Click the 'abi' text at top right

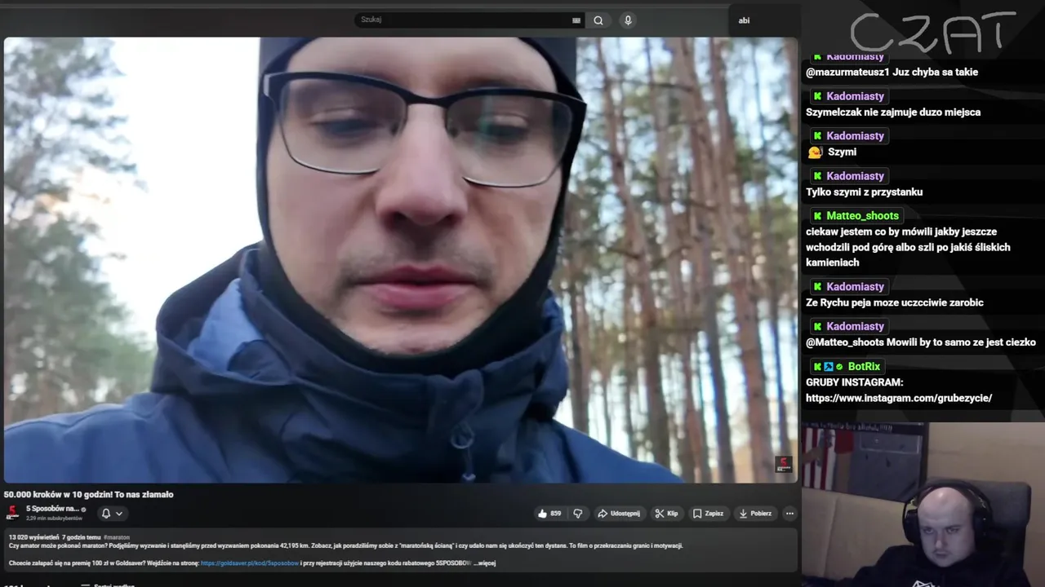pyautogui.click(x=744, y=20)
